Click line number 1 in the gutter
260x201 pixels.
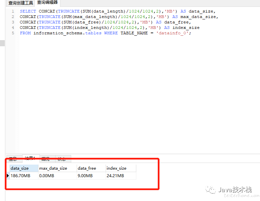[x=13, y=11]
